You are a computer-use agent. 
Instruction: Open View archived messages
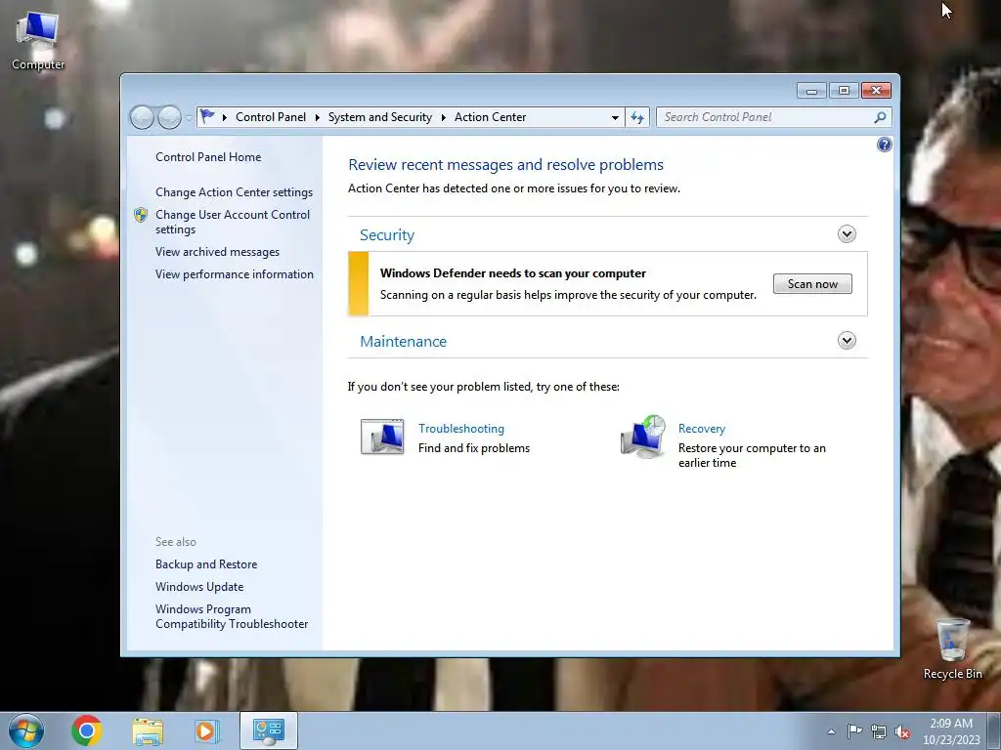point(217,252)
